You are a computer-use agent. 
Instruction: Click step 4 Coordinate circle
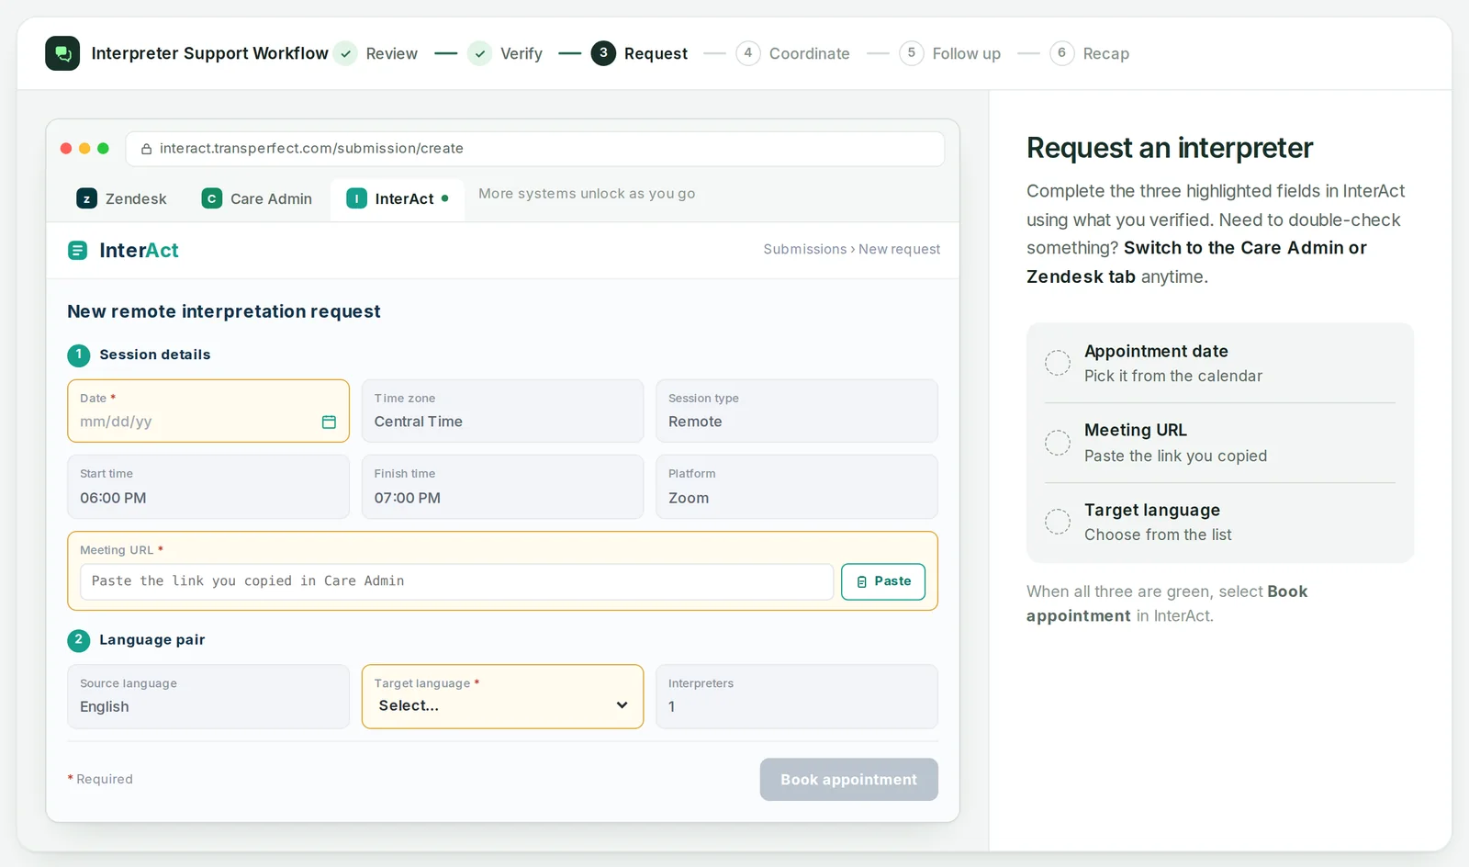click(x=748, y=53)
